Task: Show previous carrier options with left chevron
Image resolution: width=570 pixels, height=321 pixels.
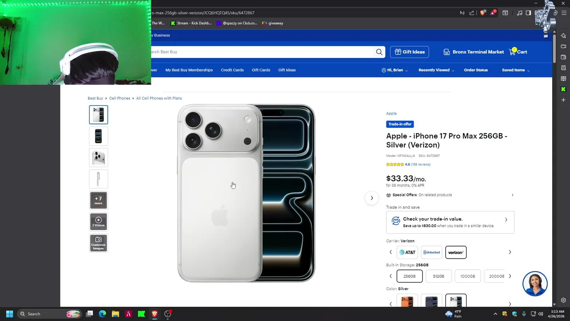Action: [391, 252]
